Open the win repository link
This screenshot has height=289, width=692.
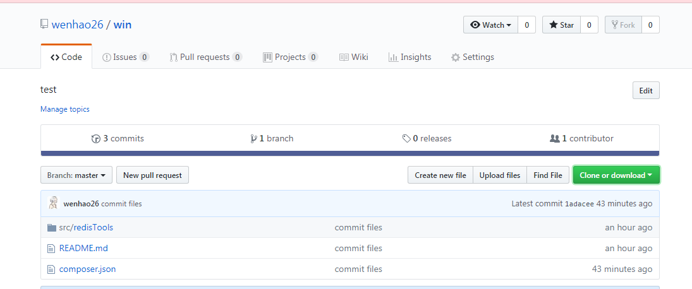click(x=122, y=25)
